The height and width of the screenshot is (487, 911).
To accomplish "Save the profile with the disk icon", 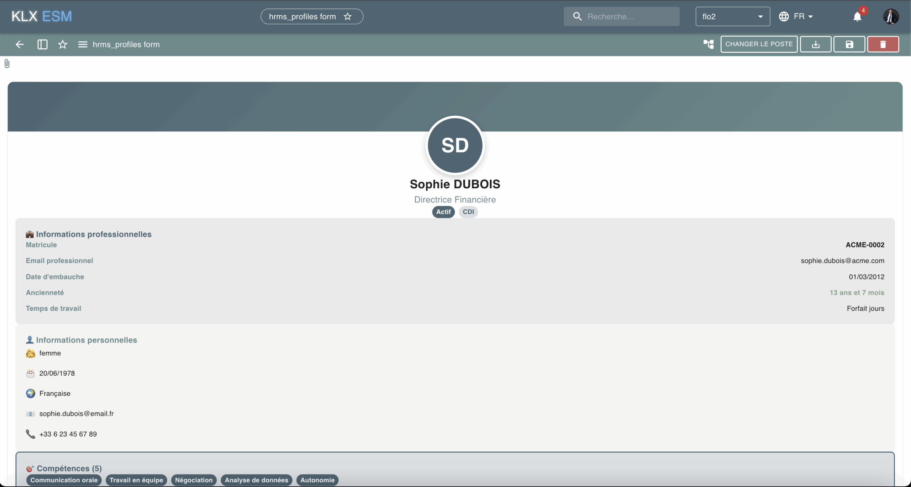I will pos(849,44).
